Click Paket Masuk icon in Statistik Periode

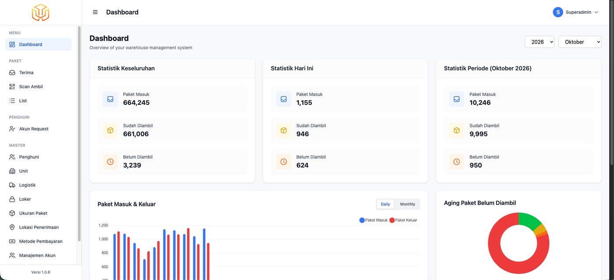point(457,99)
